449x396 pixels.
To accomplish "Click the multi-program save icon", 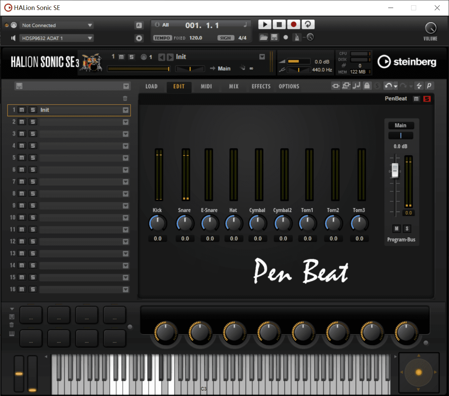I will pos(19,86).
